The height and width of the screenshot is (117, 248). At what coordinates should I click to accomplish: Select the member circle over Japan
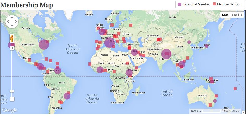[x=206, y=46]
